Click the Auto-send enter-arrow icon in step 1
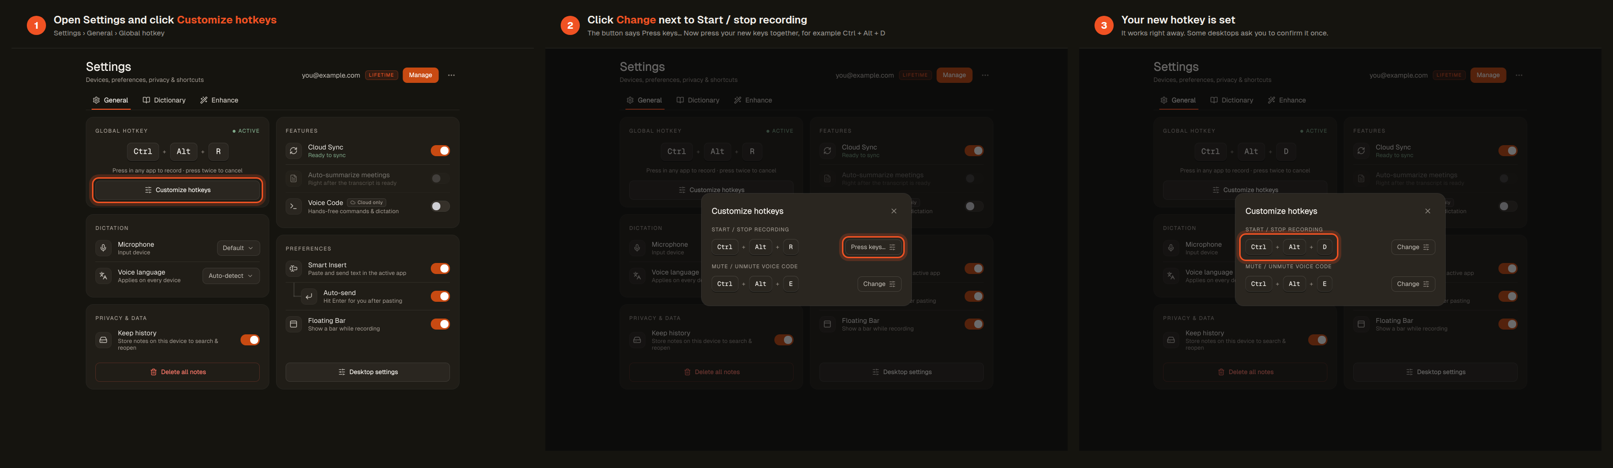This screenshot has height=468, width=1613. 309,296
